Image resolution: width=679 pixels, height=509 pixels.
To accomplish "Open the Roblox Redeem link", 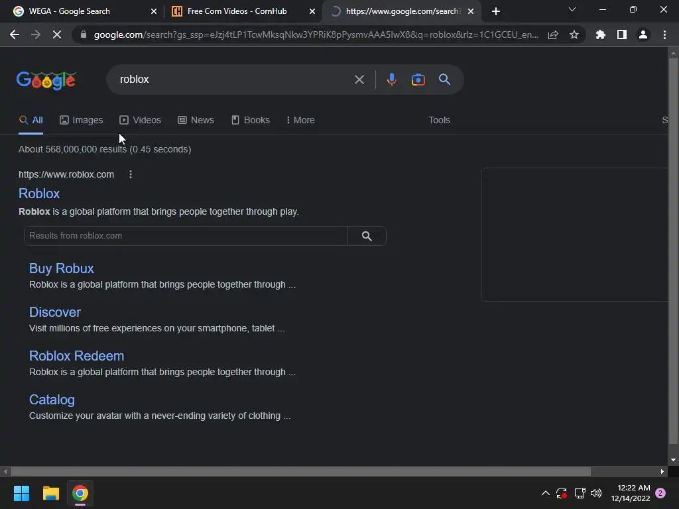I will pyautogui.click(x=77, y=356).
